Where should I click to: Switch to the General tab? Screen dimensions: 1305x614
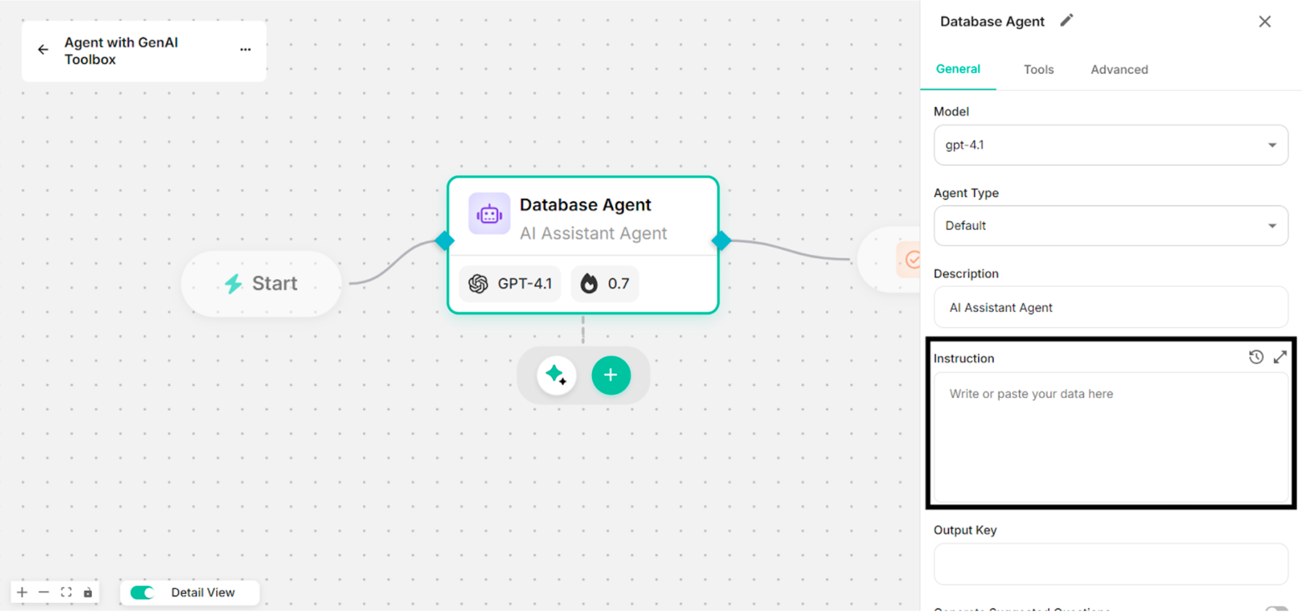(958, 69)
